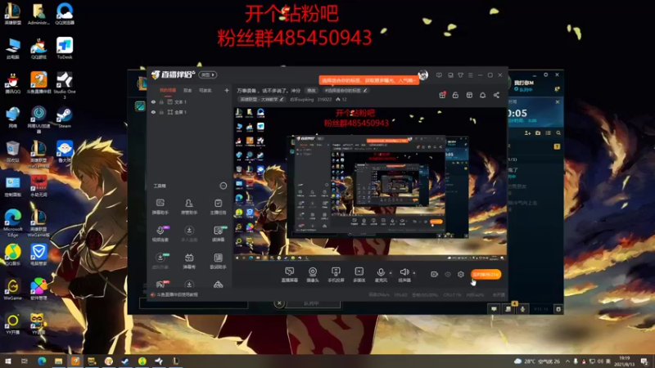Add a 摄像头 camera source
This screenshot has height=368, width=655.
pos(313,275)
